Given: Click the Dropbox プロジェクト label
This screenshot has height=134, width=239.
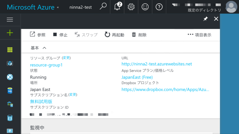Looking at the screenshot, I should point(140,83).
